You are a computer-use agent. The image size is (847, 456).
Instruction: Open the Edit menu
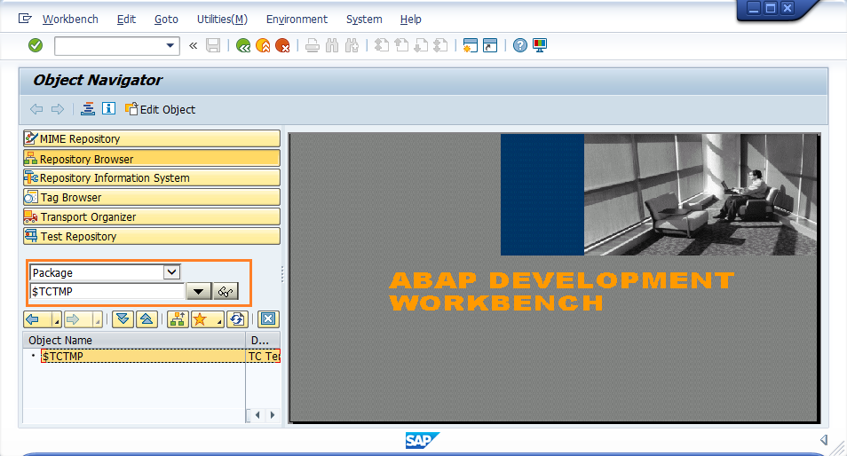(x=126, y=20)
